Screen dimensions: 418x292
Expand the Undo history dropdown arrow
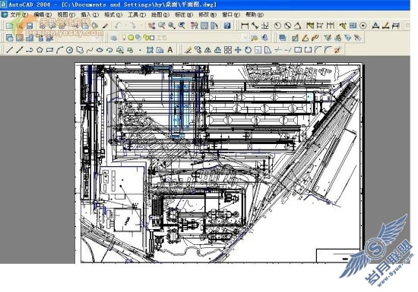[125, 26]
